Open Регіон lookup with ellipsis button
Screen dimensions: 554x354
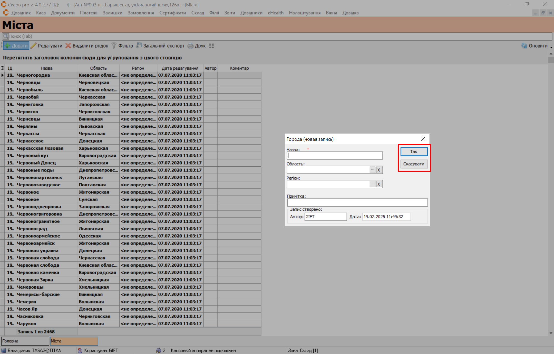[x=372, y=184]
